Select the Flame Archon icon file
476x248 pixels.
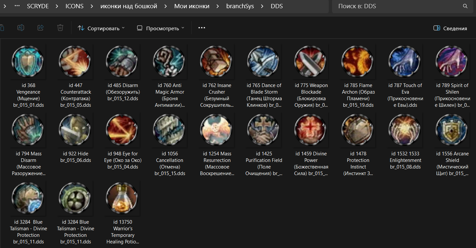(358, 61)
